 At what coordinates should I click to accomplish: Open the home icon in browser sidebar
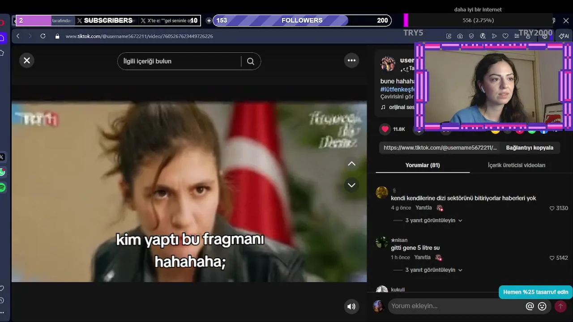pyautogui.click(x=2, y=38)
